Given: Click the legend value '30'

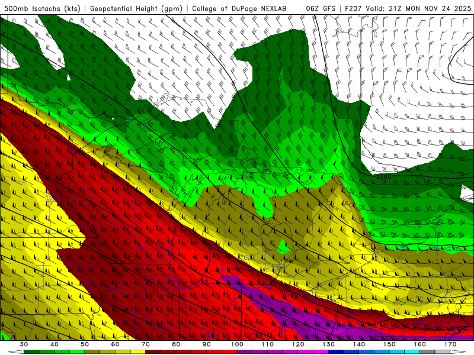Looking at the screenshot, I should [x=24, y=344].
